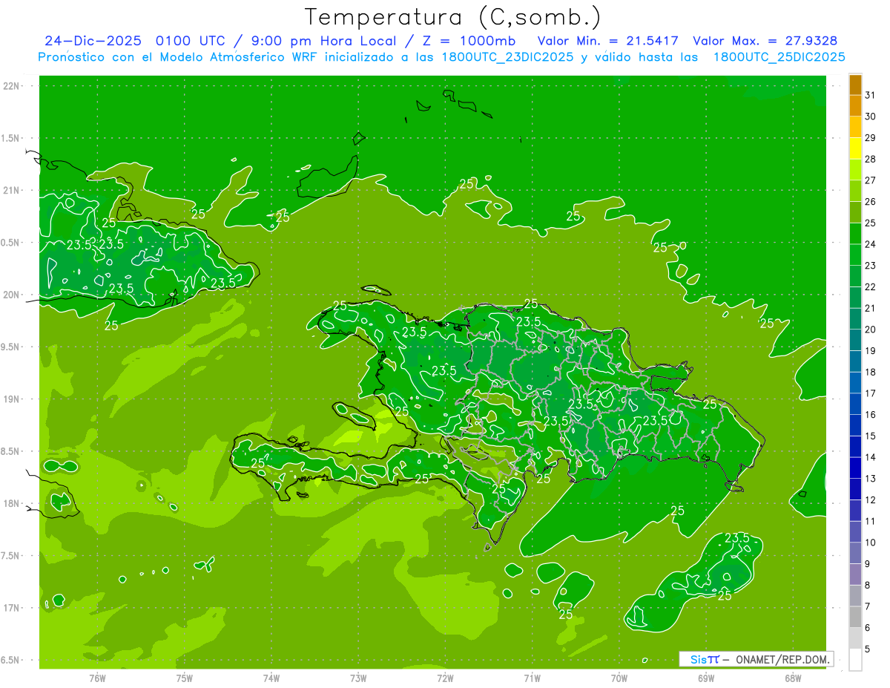Click the 7.5N latitude axis label
The width and height of the screenshot is (890, 688).
tap(12, 555)
